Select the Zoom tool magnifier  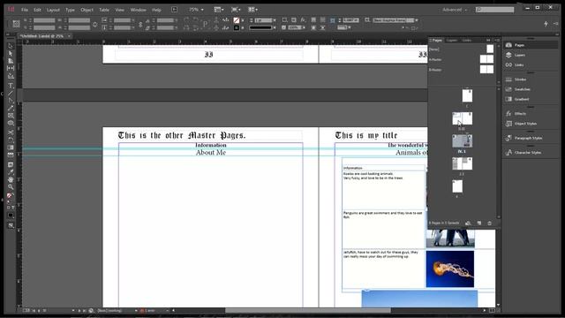tap(11, 187)
